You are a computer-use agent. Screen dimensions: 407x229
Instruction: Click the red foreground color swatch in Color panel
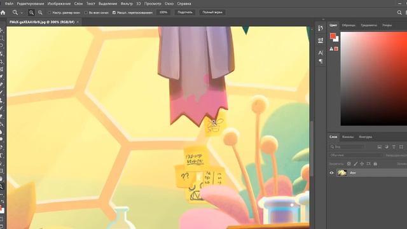[333, 36]
